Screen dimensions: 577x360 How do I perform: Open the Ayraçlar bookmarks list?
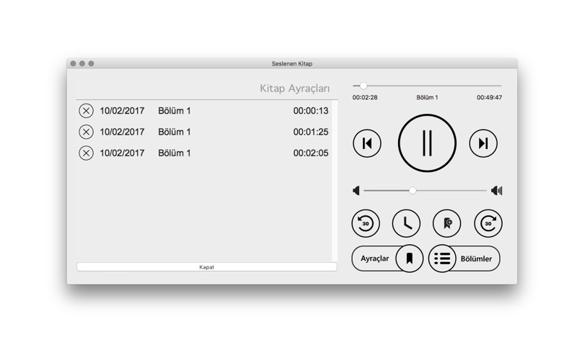[x=387, y=258]
